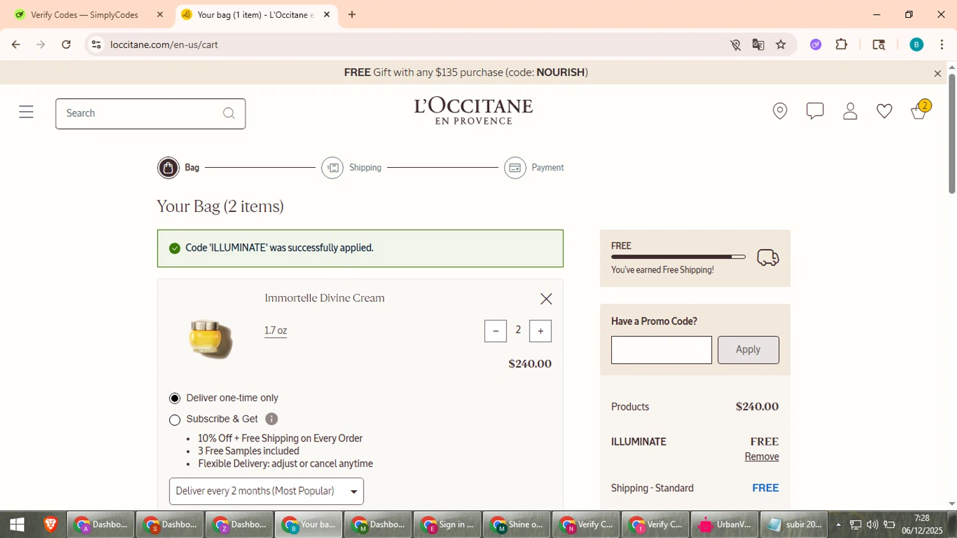
Task: Click in the promo code input field
Action: (662, 350)
